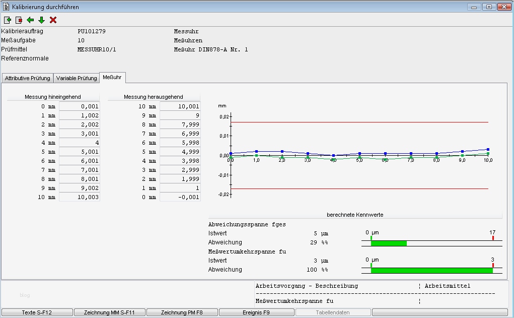
Task: Click the Zeichnung PM F8 button
Action: pyautogui.click(x=182, y=312)
